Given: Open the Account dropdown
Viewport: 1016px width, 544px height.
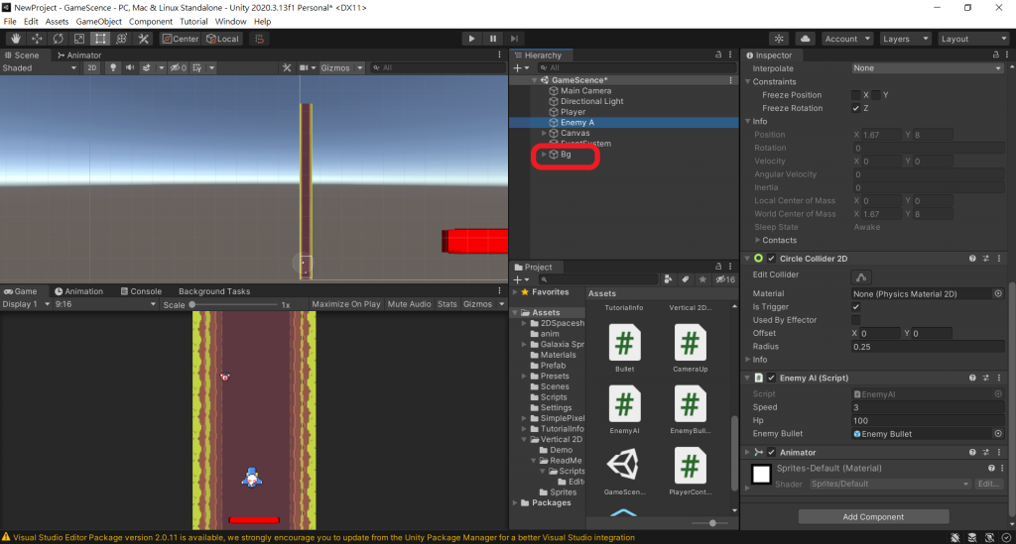Looking at the screenshot, I should coord(847,39).
